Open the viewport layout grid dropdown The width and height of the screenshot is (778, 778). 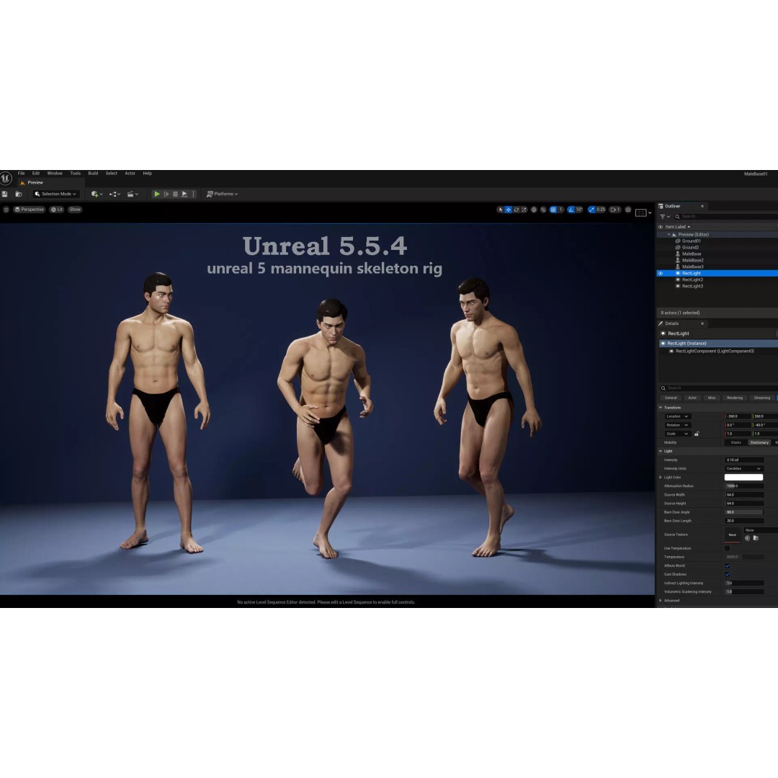643,213
